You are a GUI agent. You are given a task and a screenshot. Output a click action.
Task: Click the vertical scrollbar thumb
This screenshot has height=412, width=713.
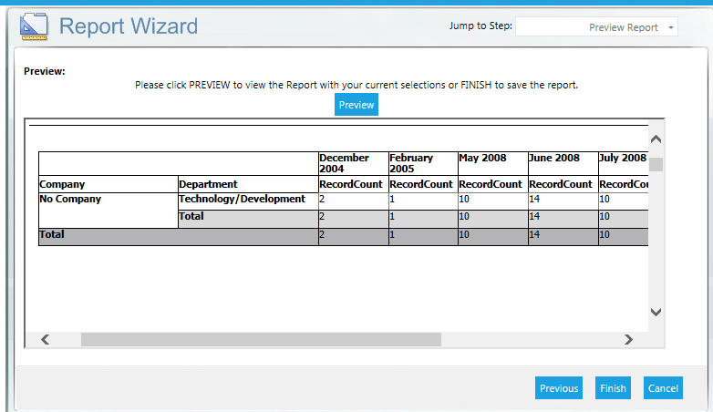(656, 165)
